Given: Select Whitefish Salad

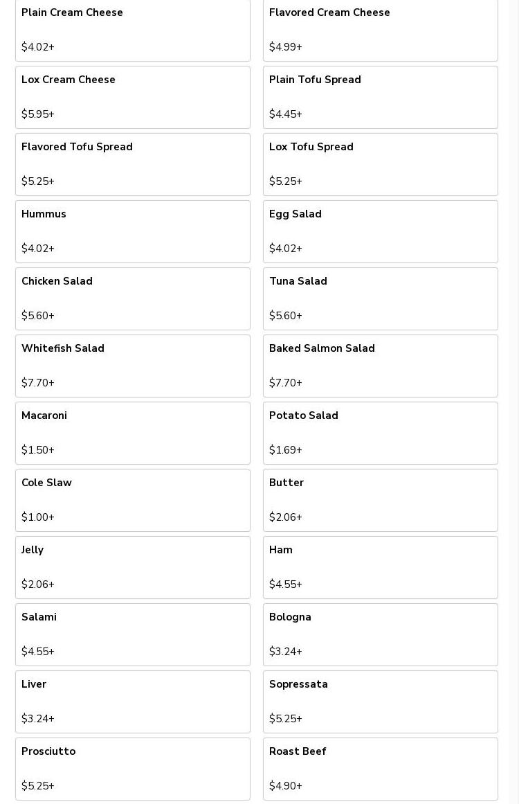Looking at the screenshot, I should coord(132,366).
